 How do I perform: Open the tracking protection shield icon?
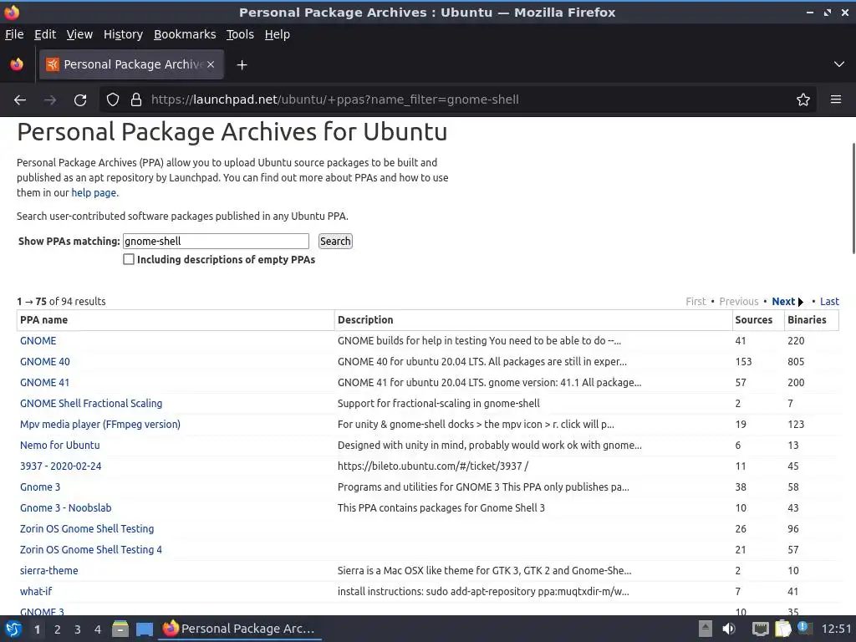(x=113, y=99)
